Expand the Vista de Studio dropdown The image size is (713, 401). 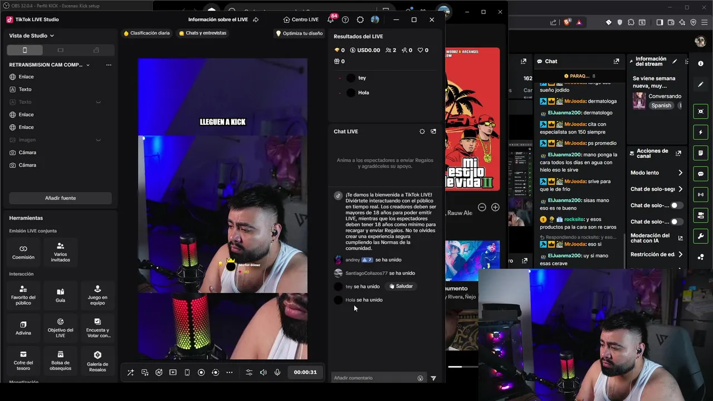pyautogui.click(x=32, y=36)
